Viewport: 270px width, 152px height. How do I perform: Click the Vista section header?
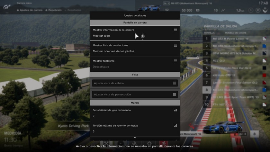point(135,75)
